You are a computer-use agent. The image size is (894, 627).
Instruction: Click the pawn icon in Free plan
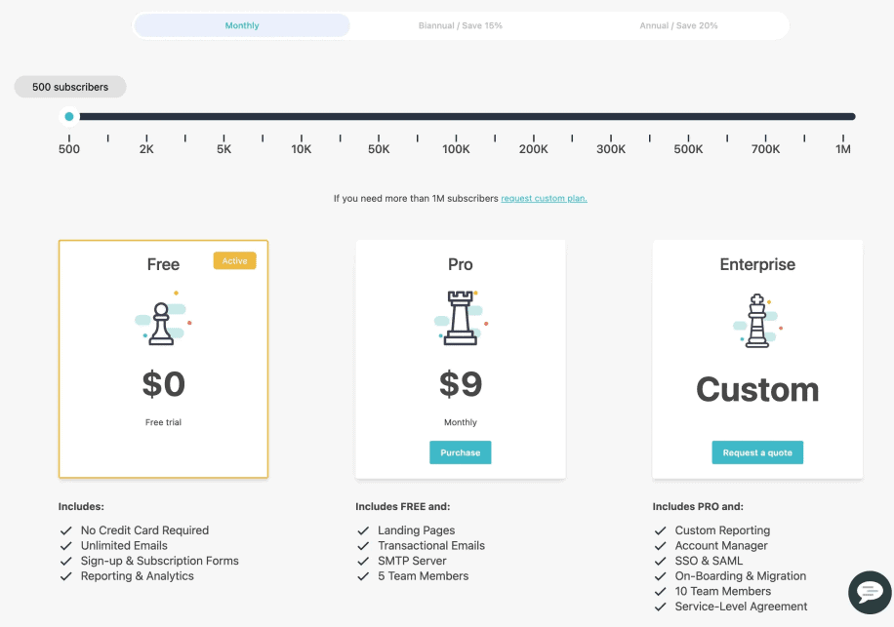pos(162,323)
